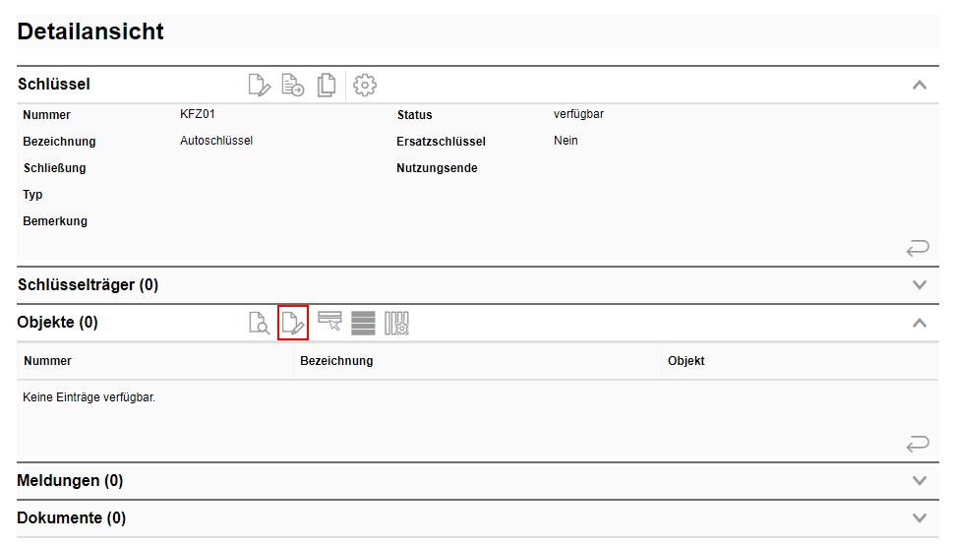Click the return arrow below Objekte table
Viewport: 955px width, 545px height.
click(x=917, y=445)
